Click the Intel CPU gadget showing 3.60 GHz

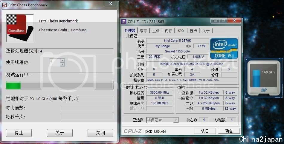tap(264, 78)
